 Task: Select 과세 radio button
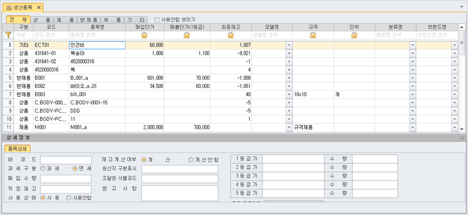point(43,168)
